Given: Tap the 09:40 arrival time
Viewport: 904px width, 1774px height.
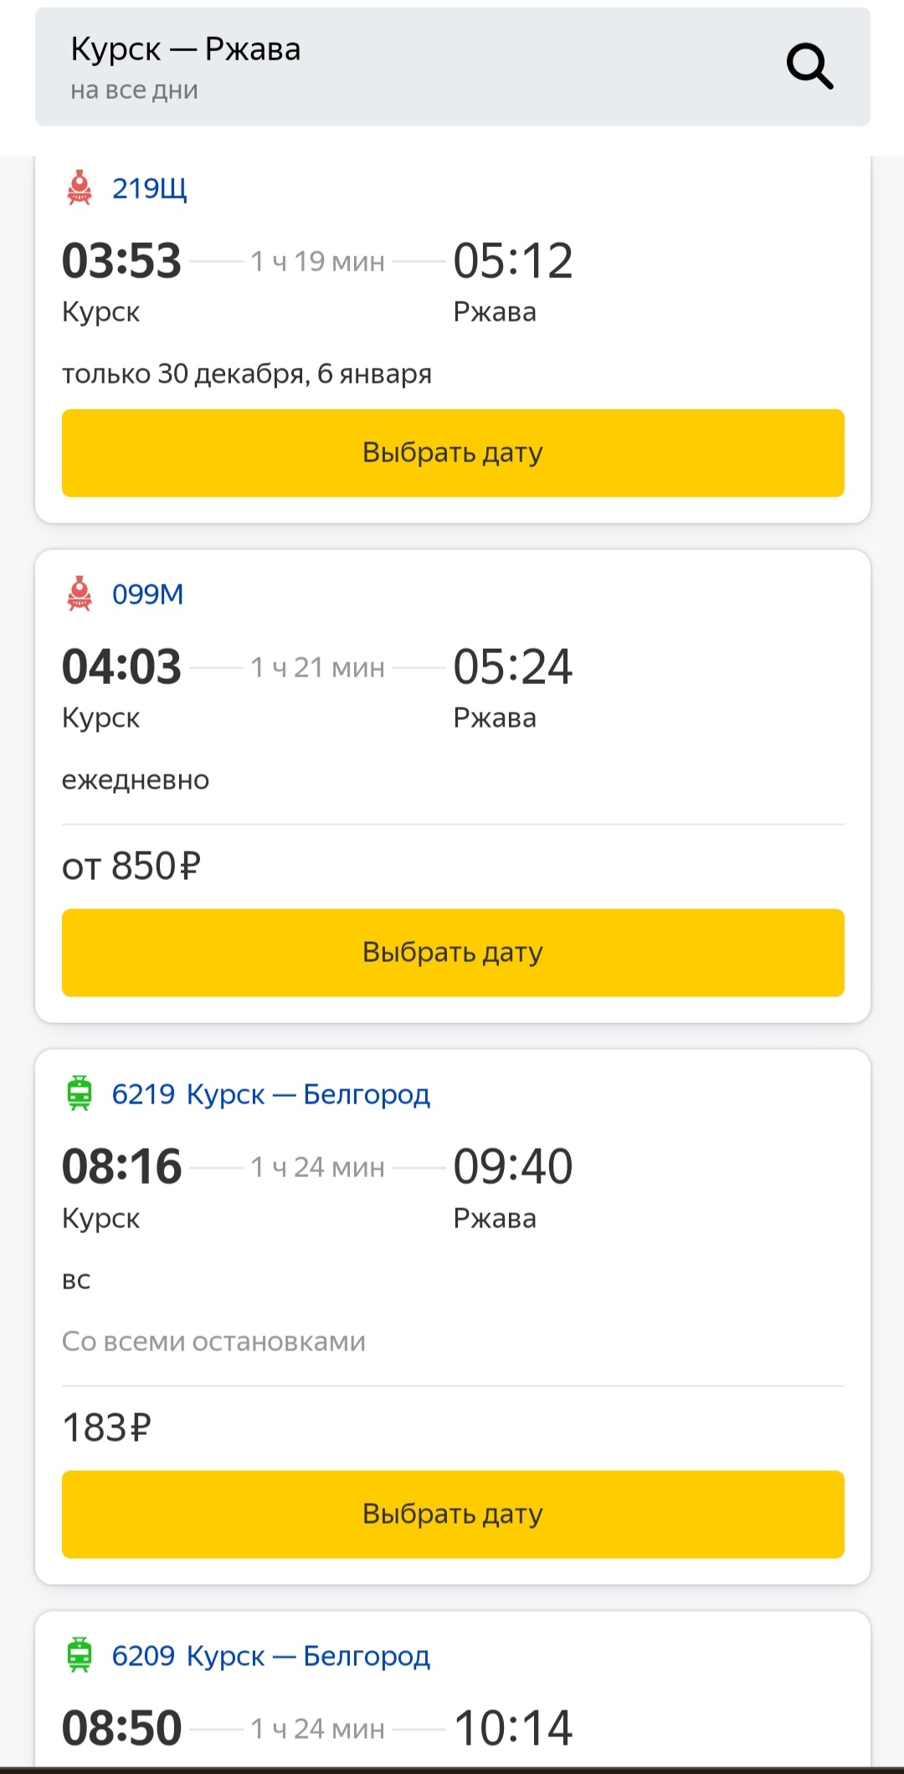Looking at the screenshot, I should pos(513,1166).
